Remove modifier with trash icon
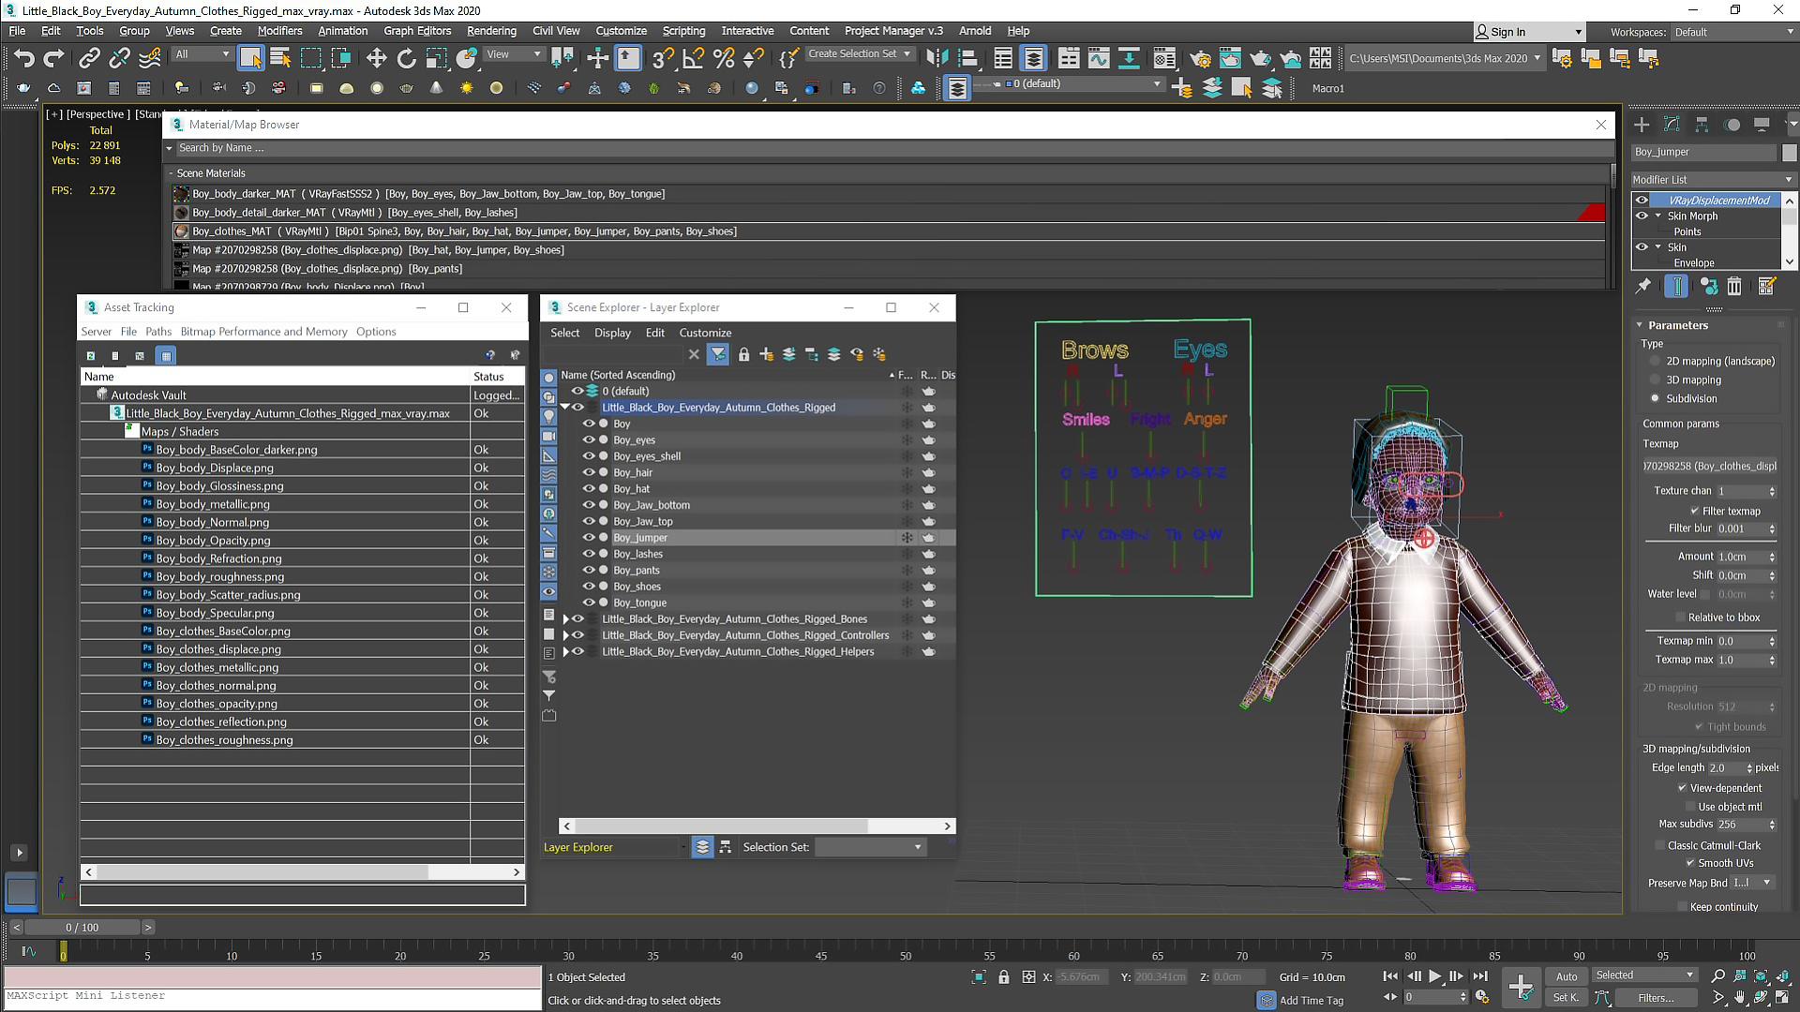Viewport: 1800px width, 1012px height. (x=1734, y=287)
